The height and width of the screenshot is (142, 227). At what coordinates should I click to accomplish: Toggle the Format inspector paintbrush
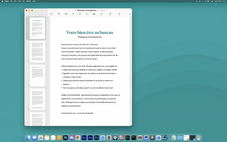point(110,14)
